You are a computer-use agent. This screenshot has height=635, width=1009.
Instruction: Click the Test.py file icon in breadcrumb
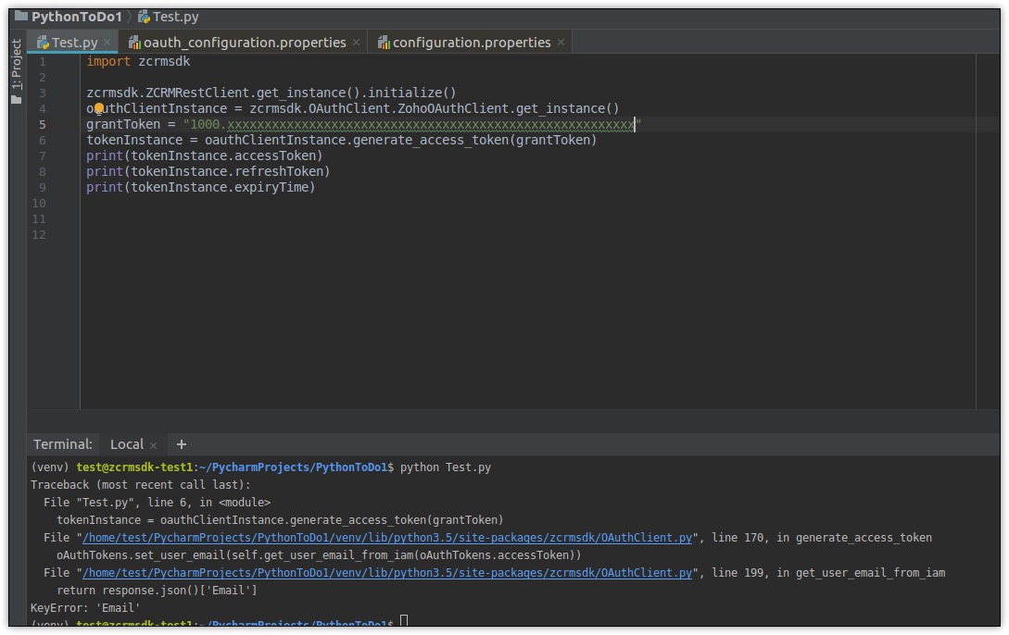coord(145,17)
